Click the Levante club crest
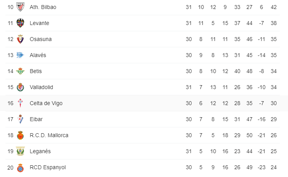 point(20,23)
